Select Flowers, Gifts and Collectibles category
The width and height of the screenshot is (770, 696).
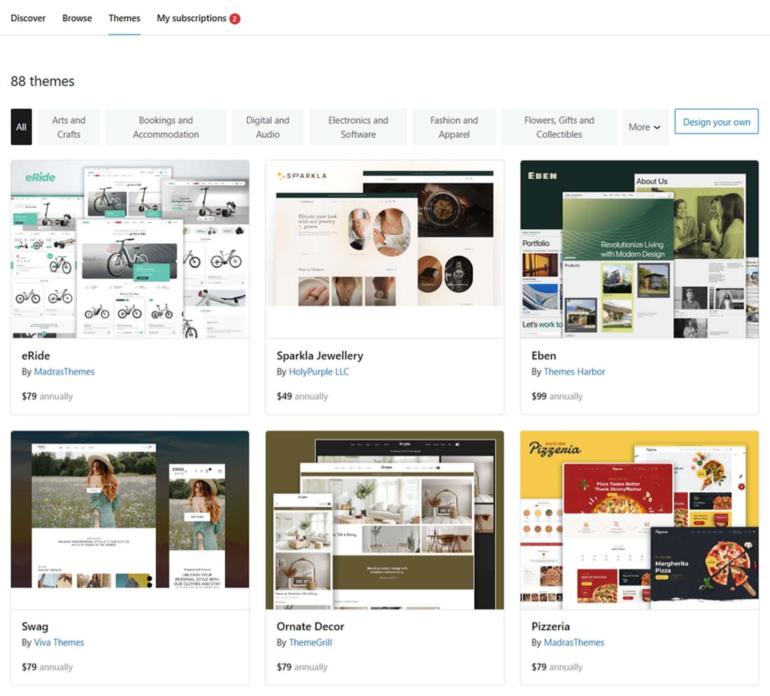[x=559, y=127]
